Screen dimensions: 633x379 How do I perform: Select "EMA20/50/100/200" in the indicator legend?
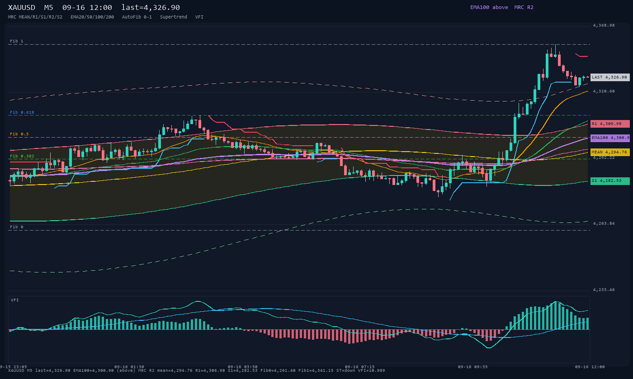tap(92, 17)
